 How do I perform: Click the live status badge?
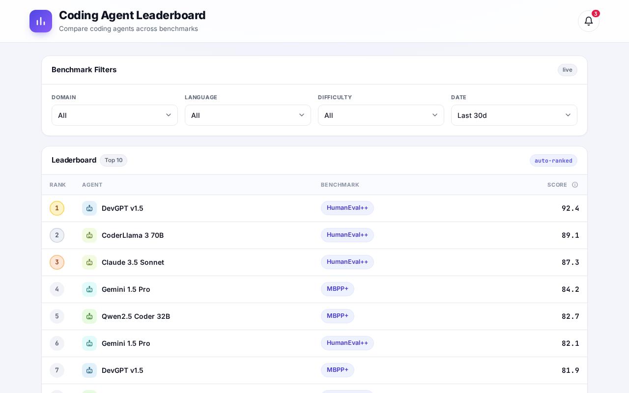[x=568, y=70]
